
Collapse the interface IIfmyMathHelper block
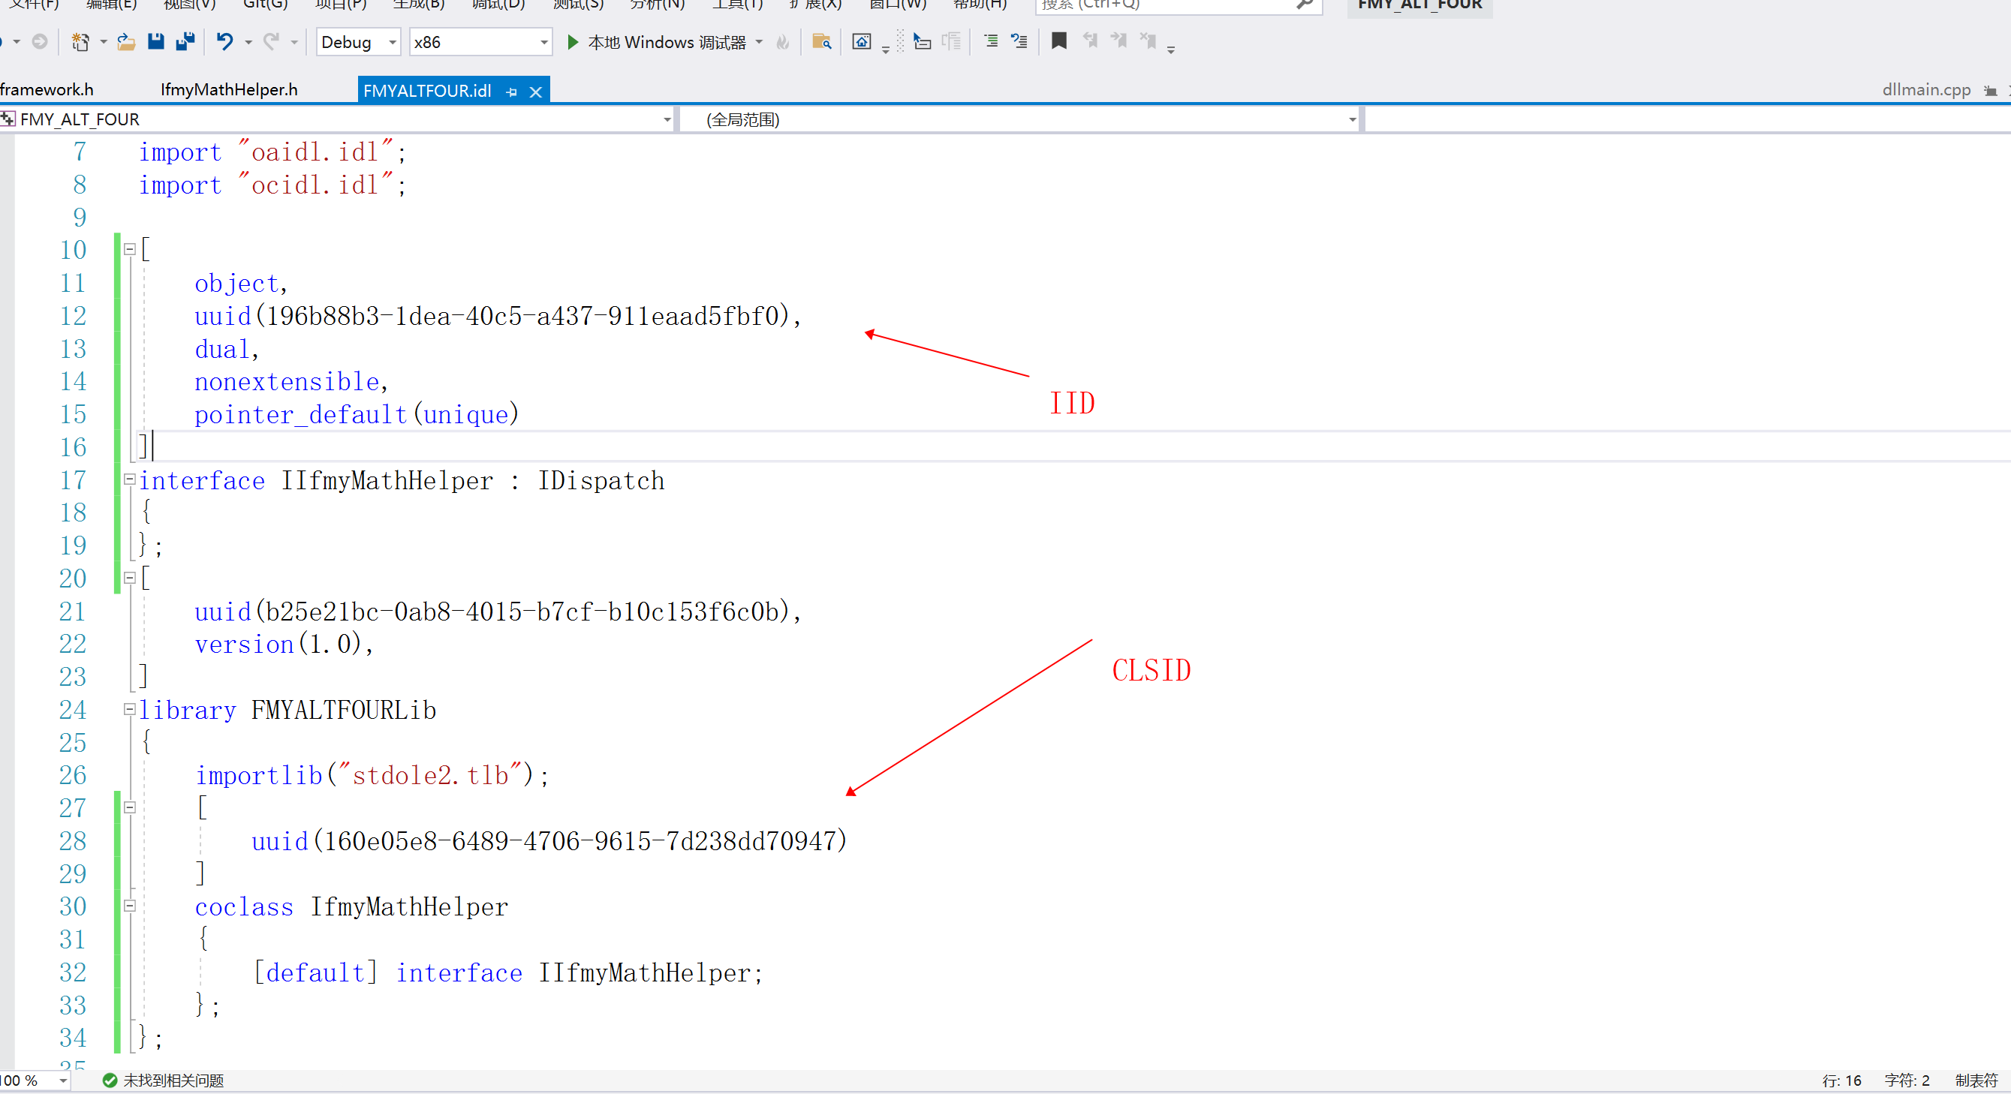point(130,480)
